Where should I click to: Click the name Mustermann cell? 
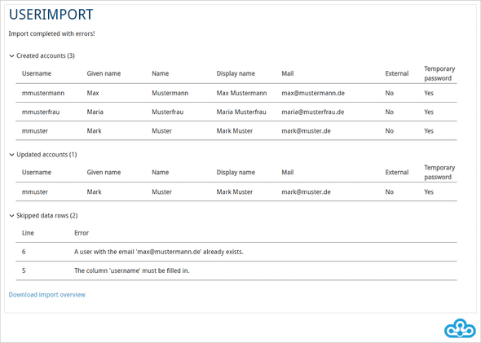coord(170,93)
